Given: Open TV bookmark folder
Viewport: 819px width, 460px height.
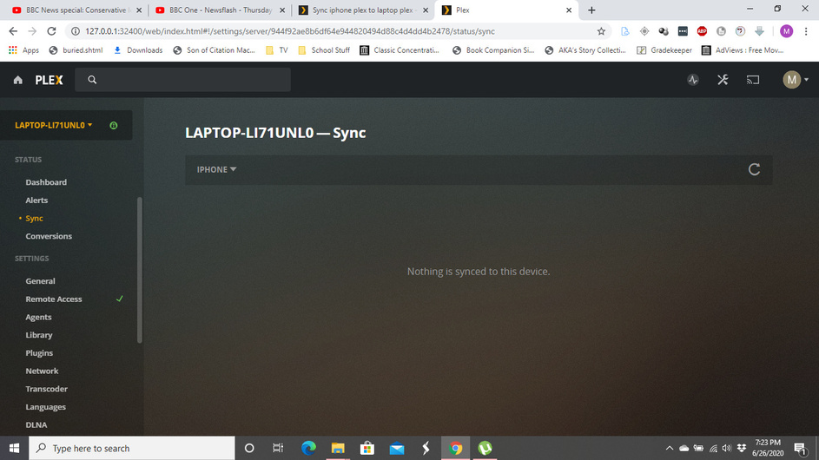Looking at the screenshot, I should coord(277,50).
